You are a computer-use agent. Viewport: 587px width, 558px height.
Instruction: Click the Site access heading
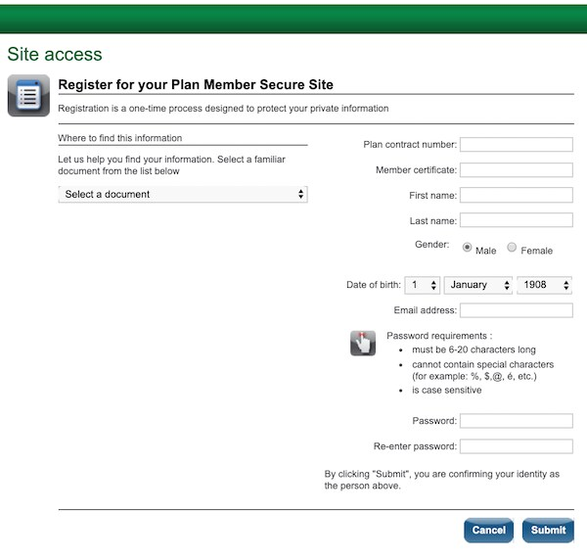[x=55, y=54]
